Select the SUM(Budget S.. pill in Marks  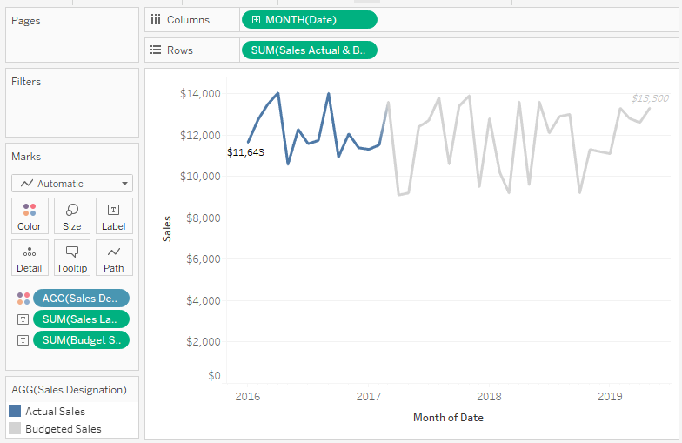click(81, 339)
